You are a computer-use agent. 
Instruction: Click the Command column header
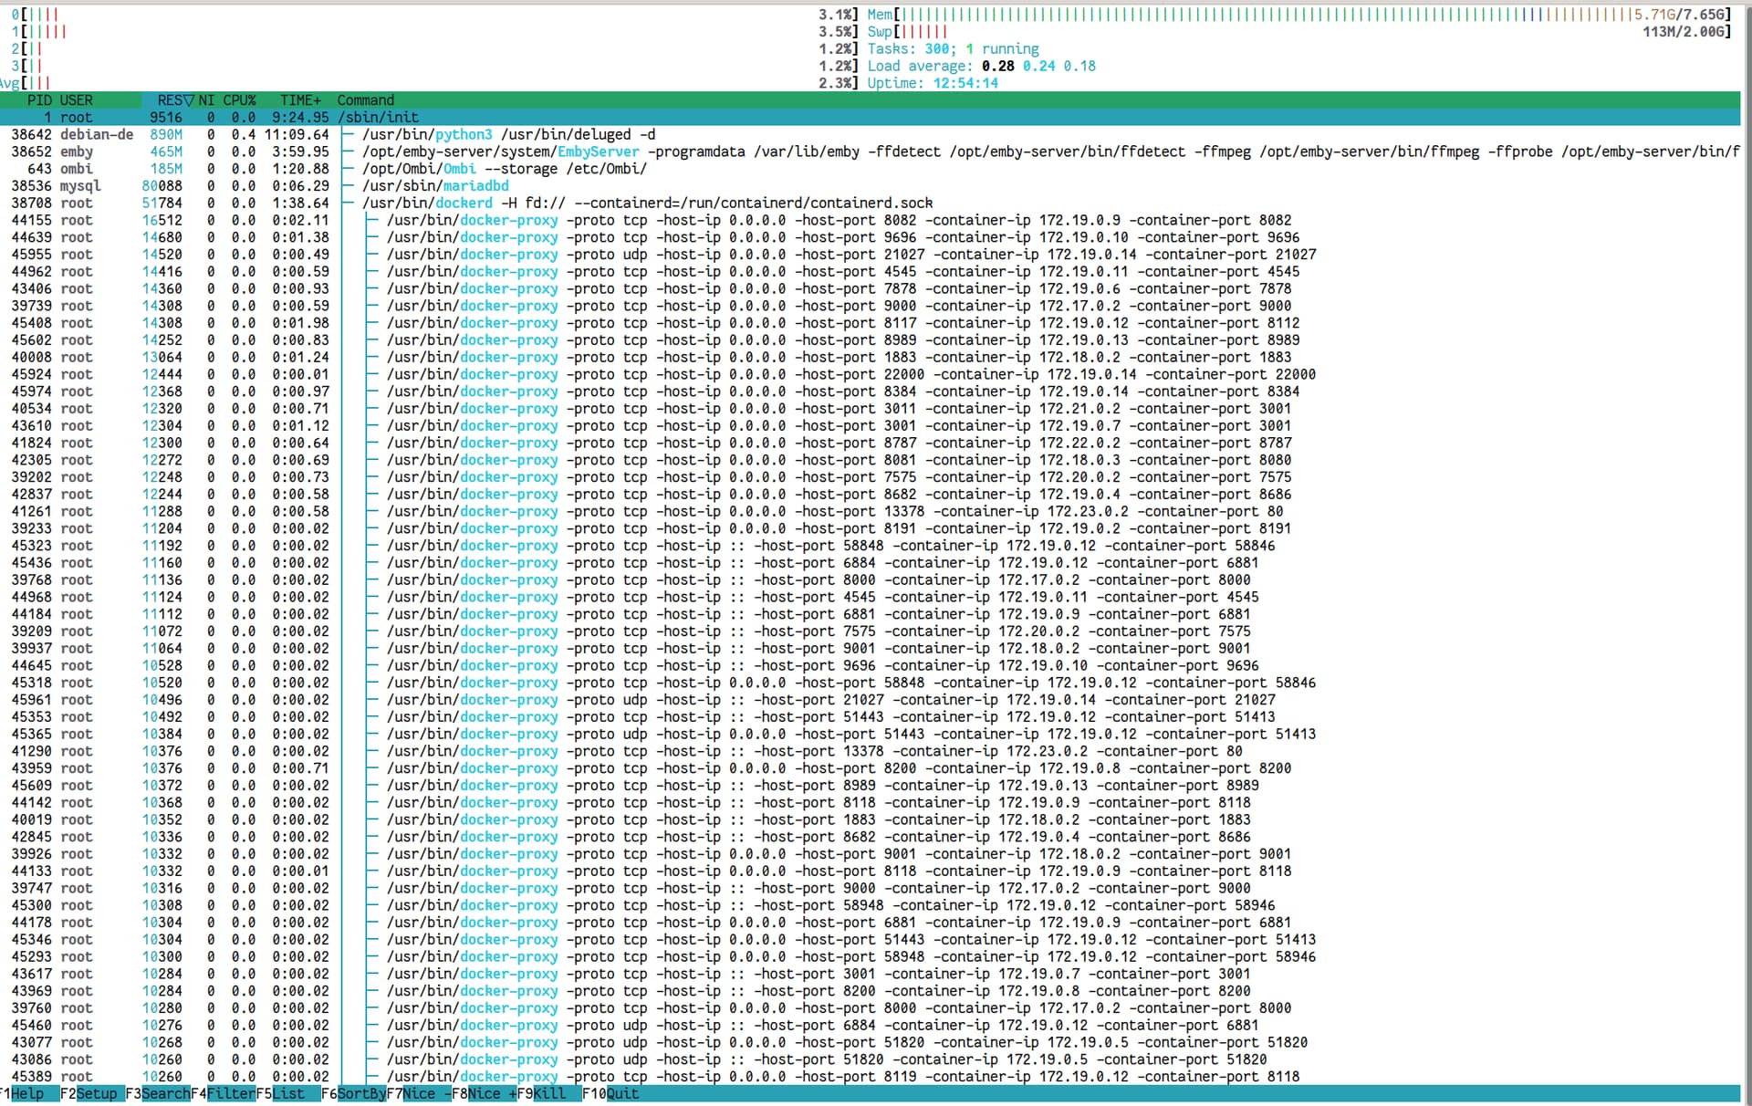pos(365,100)
